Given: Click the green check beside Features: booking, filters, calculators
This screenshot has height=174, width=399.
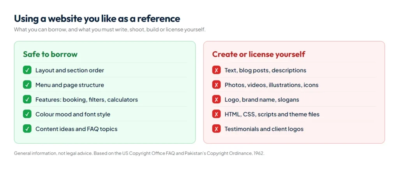Looking at the screenshot, I should [x=27, y=99].
